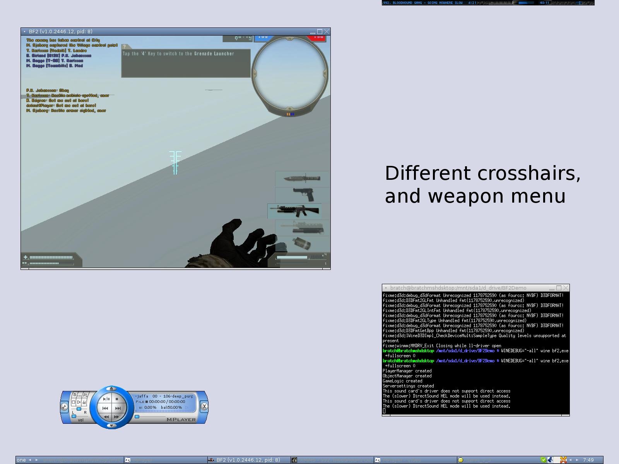Maximize the BF2 window
This screenshot has height=464, width=619.
click(320, 31)
